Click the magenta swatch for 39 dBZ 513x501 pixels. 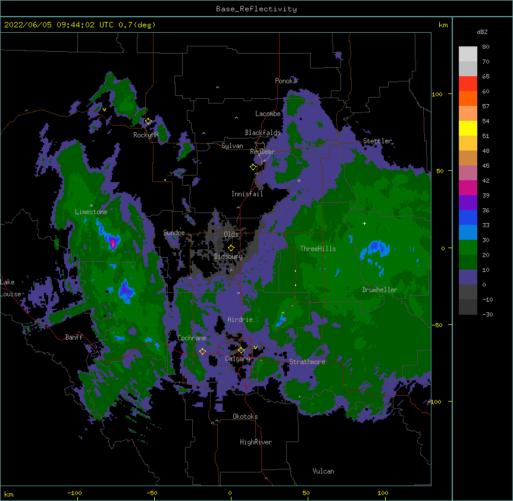468,188
